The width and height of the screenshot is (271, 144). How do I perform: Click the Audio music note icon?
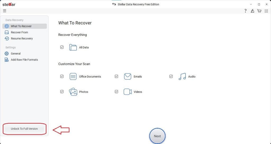point(182,76)
